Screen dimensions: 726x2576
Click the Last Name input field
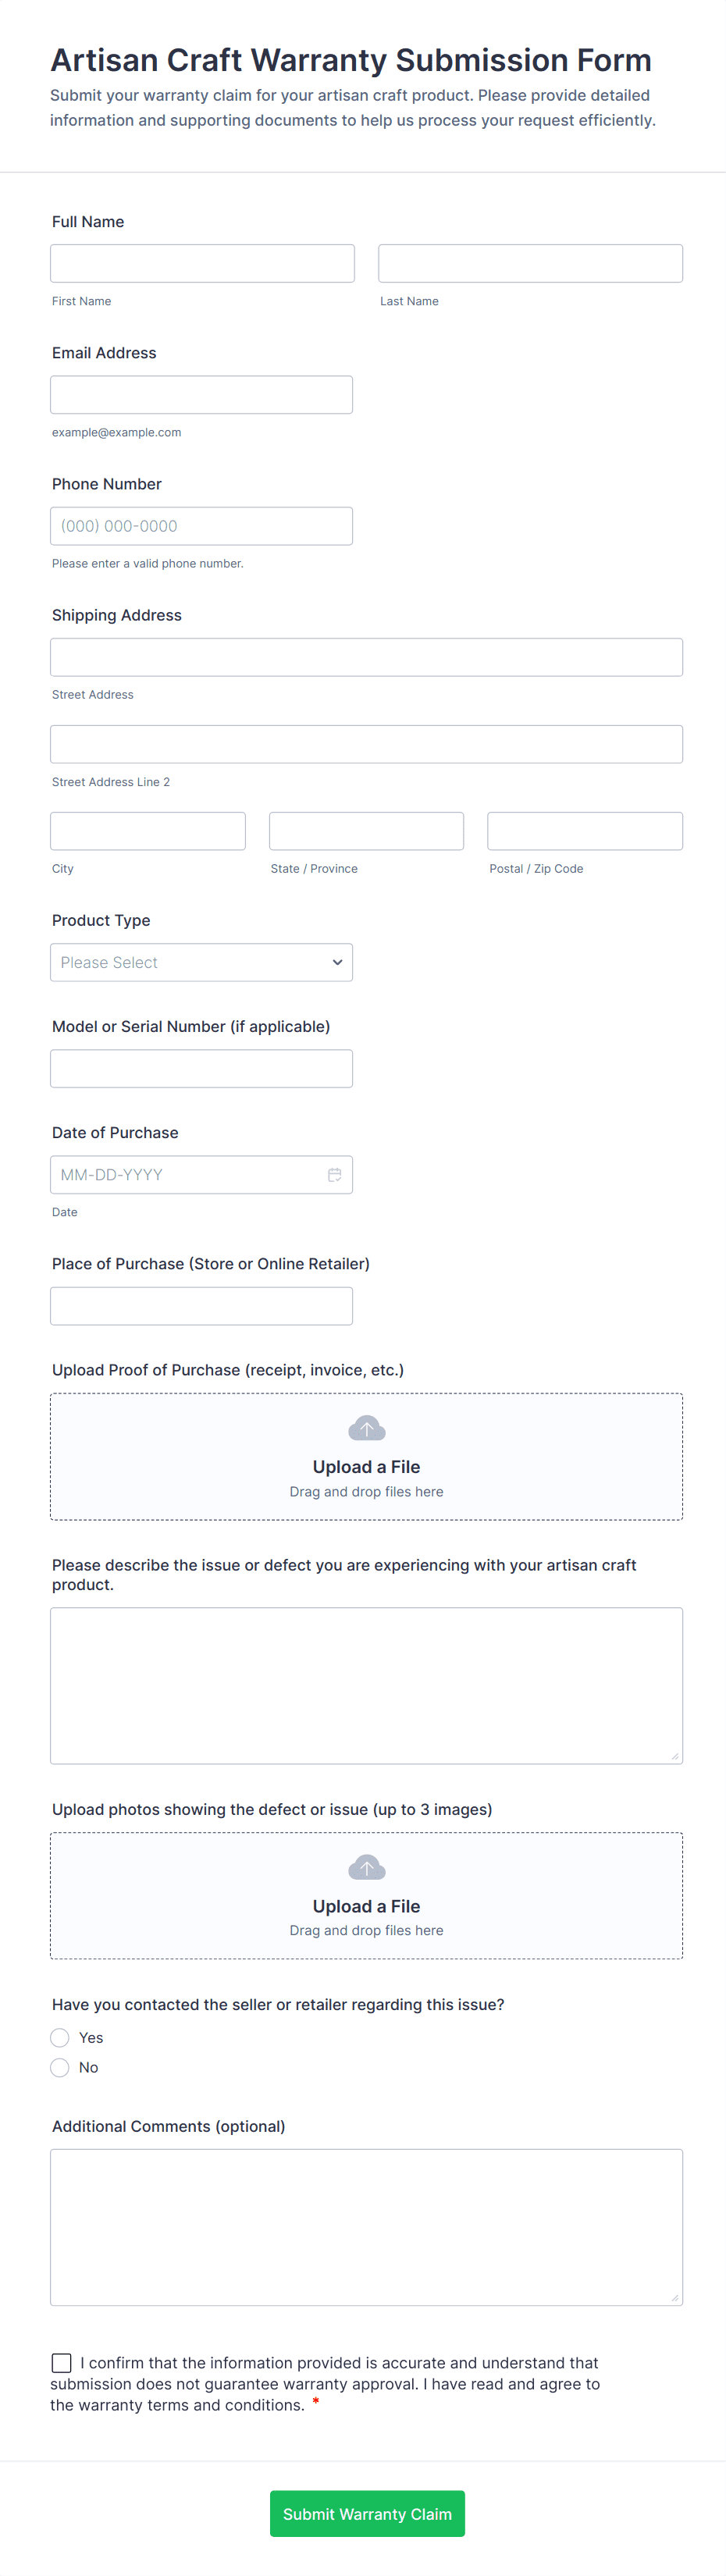click(530, 263)
